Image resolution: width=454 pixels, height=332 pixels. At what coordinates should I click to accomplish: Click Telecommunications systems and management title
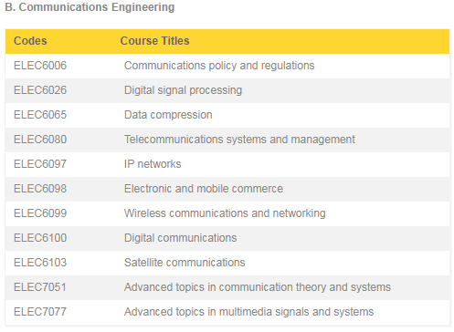[x=239, y=140]
